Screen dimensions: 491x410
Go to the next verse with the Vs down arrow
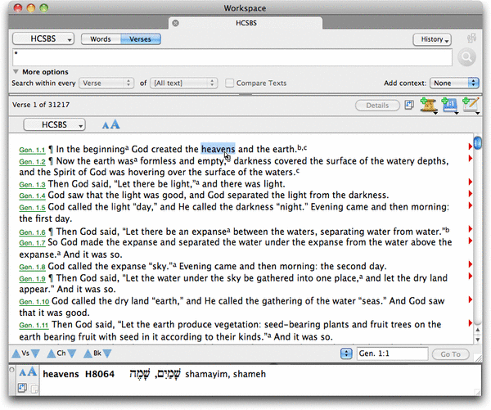(x=35, y=354)
